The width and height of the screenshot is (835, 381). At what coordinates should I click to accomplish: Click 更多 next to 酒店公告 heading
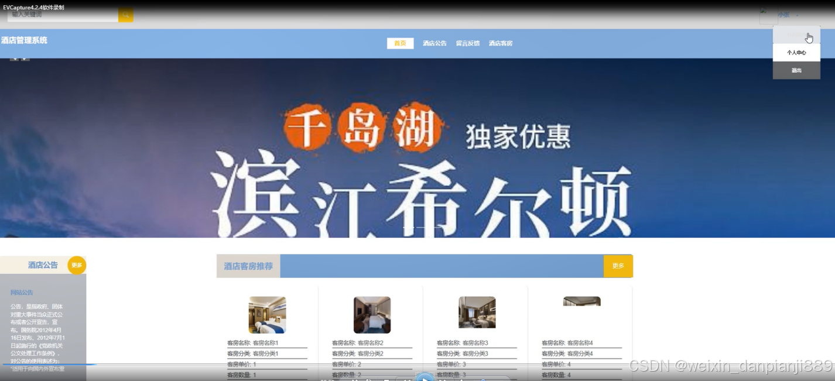[x=77, y=265]
